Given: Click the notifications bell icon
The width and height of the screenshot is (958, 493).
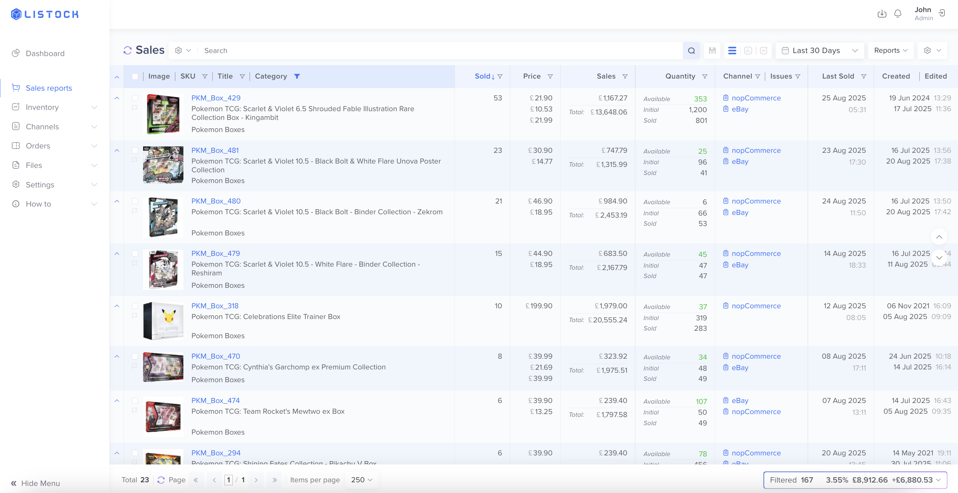Looking at the screenshot, I should tap(898, 14).
